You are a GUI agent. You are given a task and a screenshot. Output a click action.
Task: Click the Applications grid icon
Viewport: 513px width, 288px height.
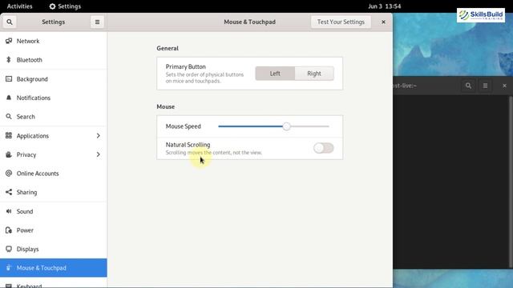pos(9,135)
